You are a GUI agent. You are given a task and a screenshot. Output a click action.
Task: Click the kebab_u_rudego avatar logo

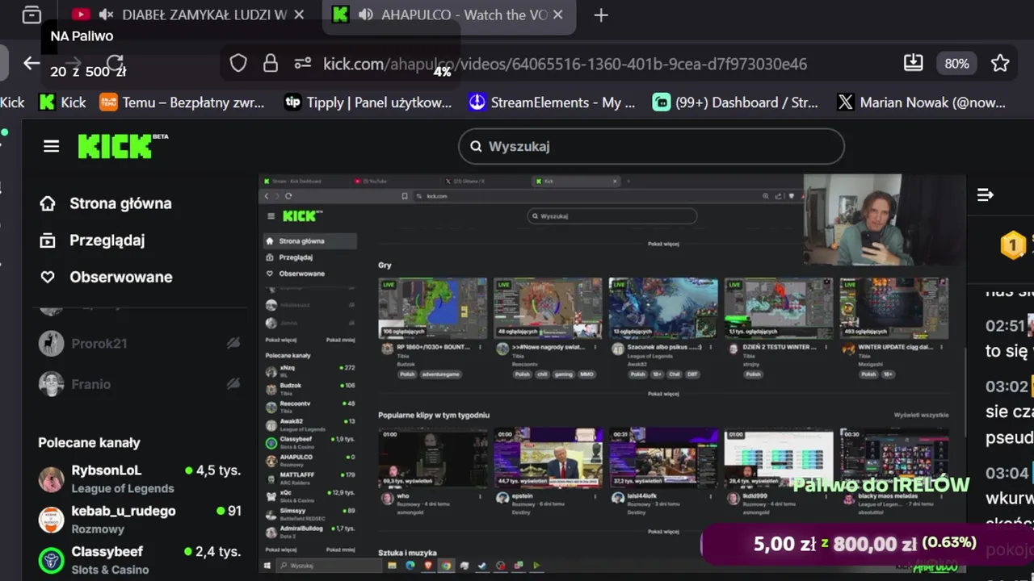pos(51,520)
